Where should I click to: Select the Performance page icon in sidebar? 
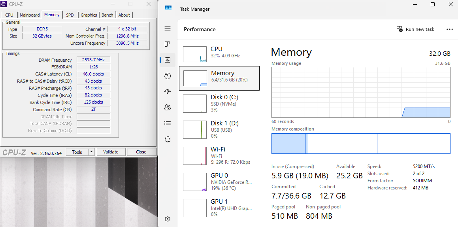168,60
